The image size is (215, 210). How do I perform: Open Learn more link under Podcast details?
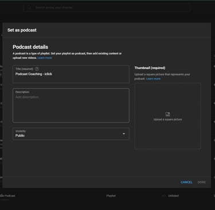(x=45, y=58)
